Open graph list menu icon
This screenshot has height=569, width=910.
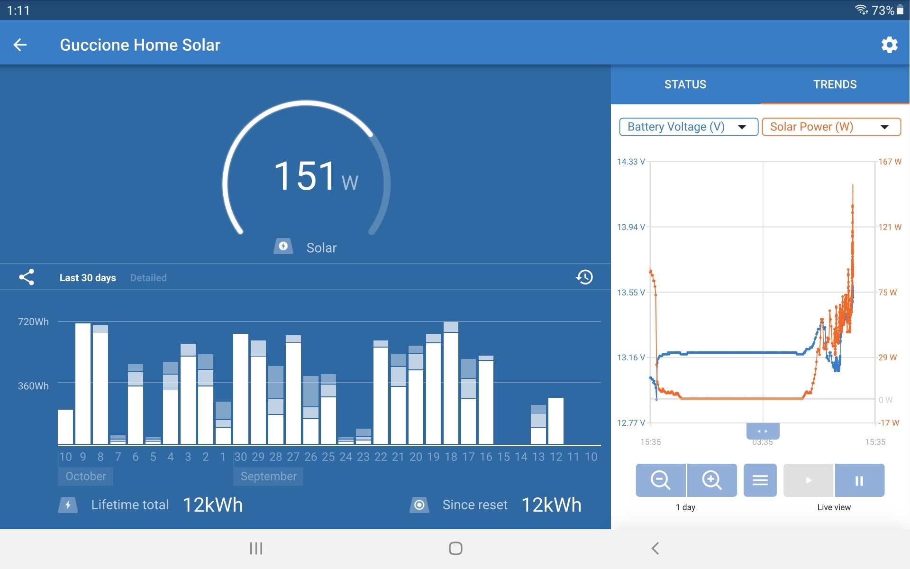(760, 480)
